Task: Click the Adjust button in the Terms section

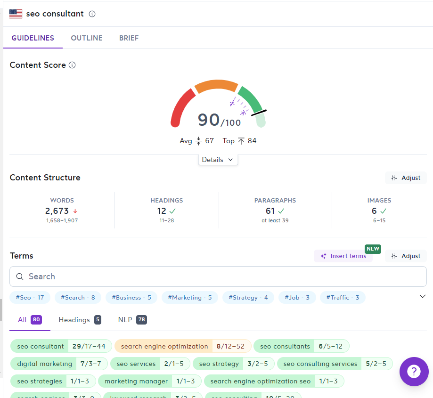Action: [406, 256]
